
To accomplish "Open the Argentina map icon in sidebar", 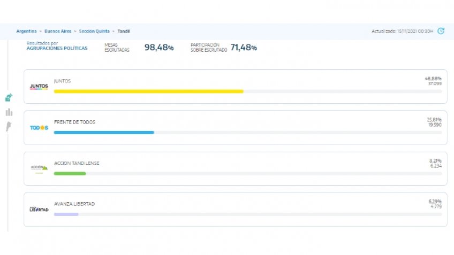I will tap(9, 126).
